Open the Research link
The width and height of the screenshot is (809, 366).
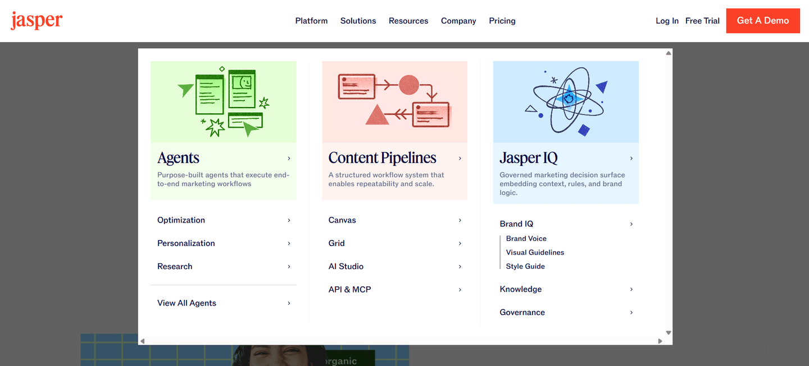click(175, 266)
